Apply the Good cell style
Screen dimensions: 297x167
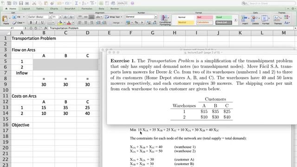click(x=224, y=17)
